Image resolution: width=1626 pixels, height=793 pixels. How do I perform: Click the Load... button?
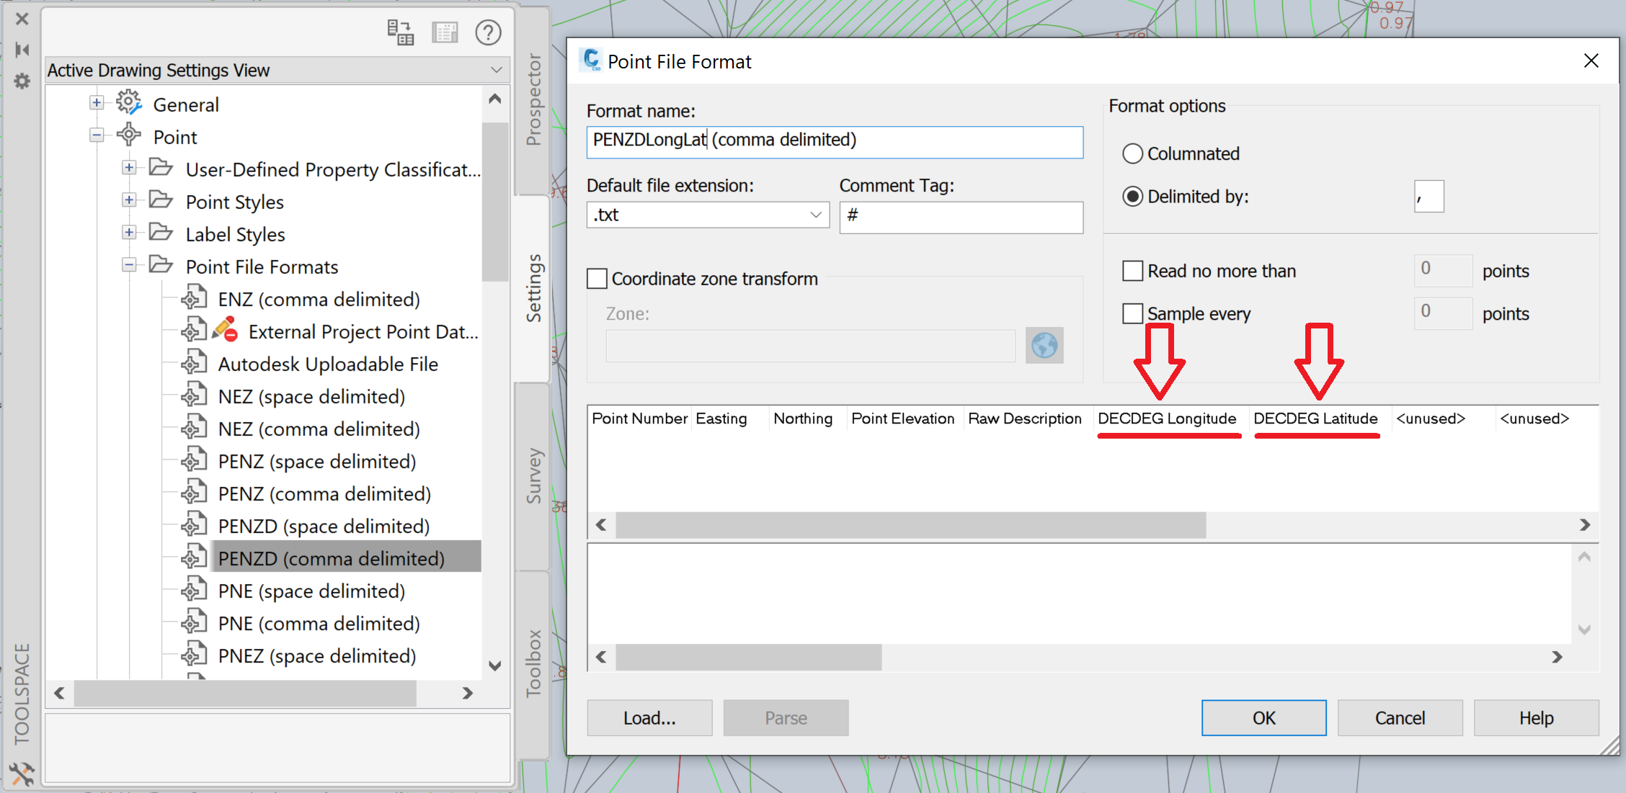[649, 717]
